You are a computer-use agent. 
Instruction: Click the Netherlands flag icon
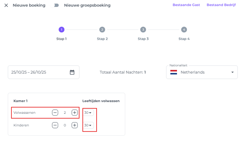174,72
